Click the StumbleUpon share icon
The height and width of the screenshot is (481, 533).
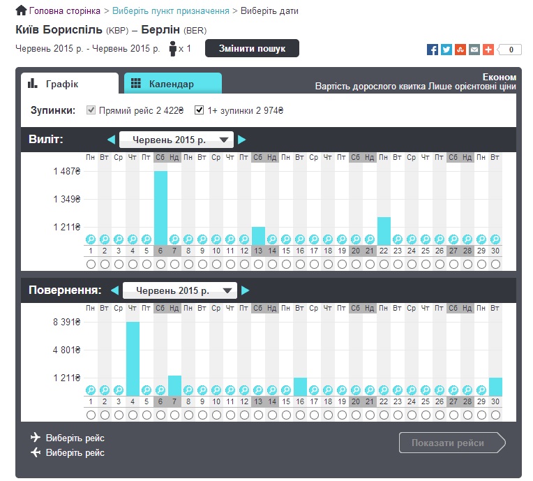460,50
